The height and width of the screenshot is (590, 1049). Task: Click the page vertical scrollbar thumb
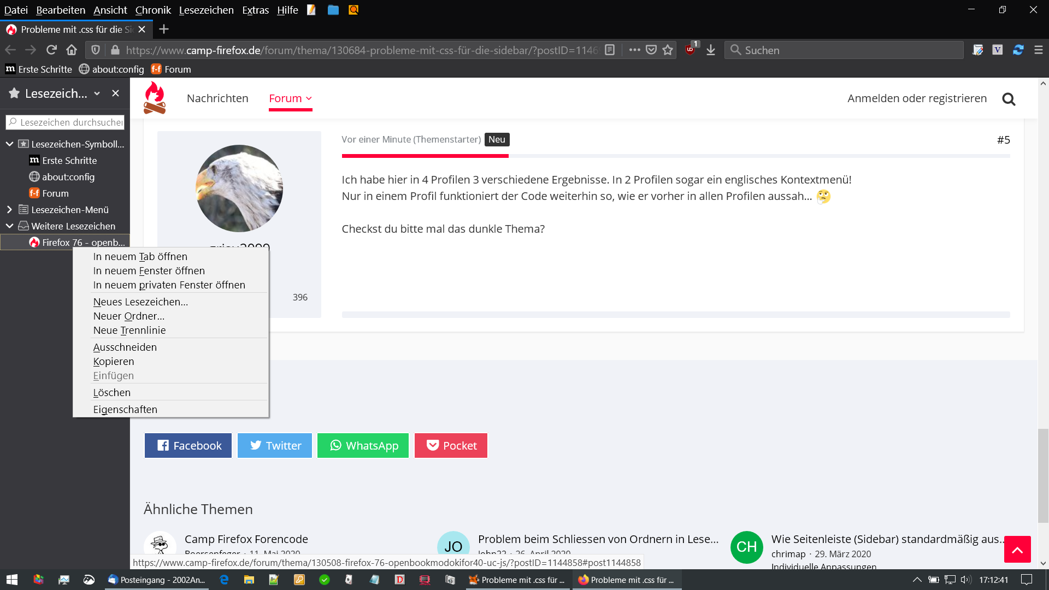pyautogui.click(x=1043, y=475)
